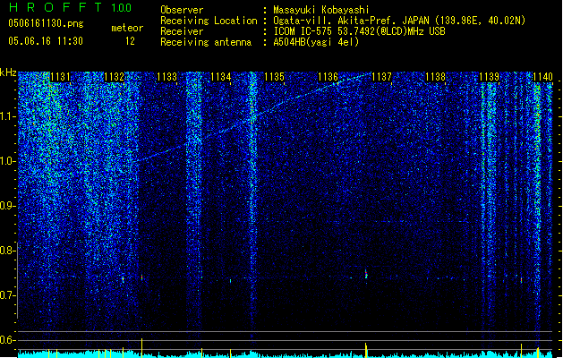The width and height of the screenshot is (563, 358).
Task: Click the 1136 time marker
Action: coord(328,77)
